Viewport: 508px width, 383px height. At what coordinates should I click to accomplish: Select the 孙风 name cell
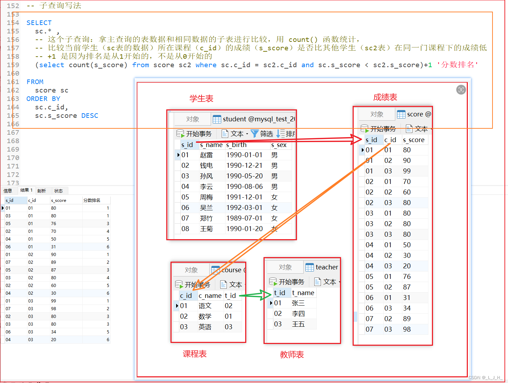(212, 176)
